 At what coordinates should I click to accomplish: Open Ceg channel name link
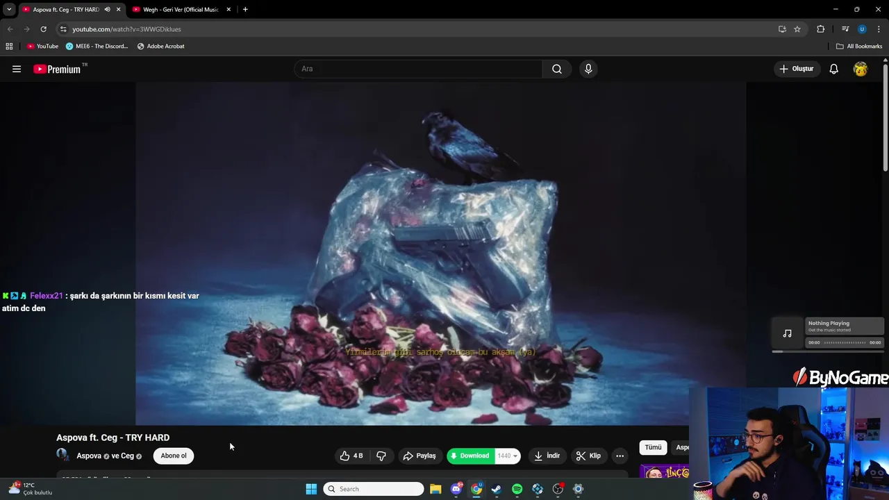(x=127, y=456)
